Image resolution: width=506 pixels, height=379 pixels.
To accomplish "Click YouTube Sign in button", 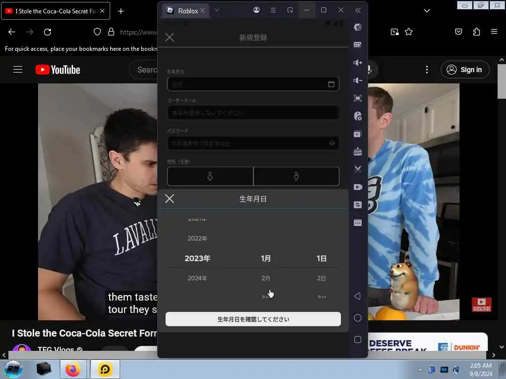I will pos(465,70).
